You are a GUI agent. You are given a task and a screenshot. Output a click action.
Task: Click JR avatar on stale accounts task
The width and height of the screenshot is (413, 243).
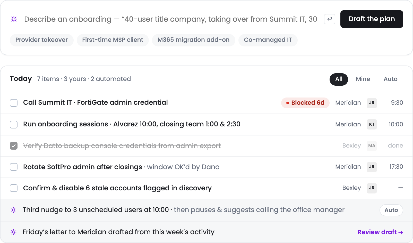372,188
